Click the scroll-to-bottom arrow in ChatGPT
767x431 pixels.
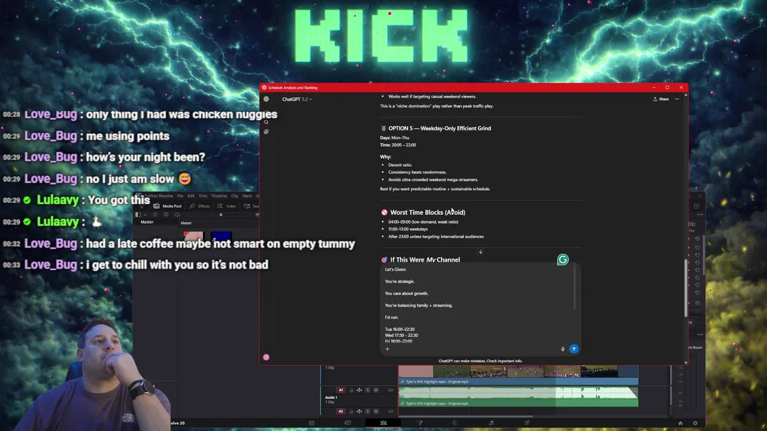[x=481, y=251]
